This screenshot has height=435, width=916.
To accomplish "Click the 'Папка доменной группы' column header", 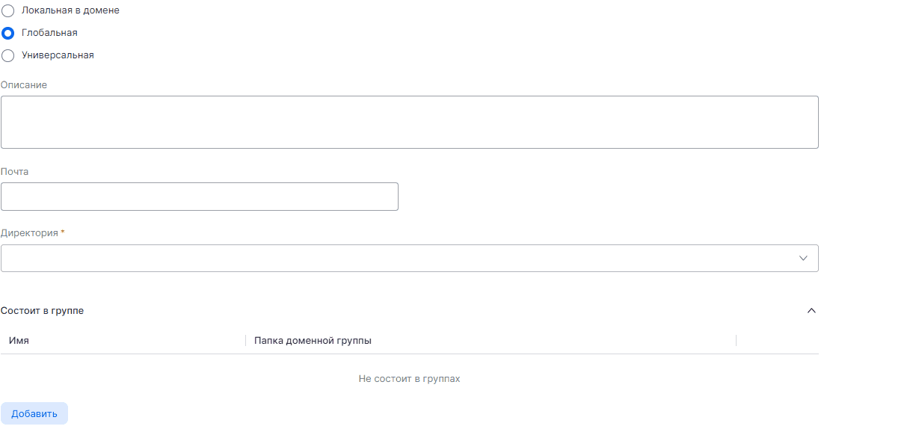I will (x=313, y=341).
